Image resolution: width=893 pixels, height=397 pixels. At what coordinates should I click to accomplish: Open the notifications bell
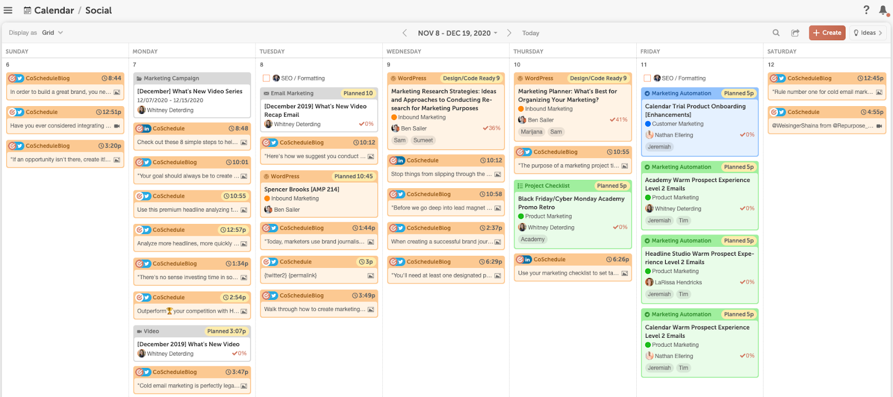tap(884, 10)
